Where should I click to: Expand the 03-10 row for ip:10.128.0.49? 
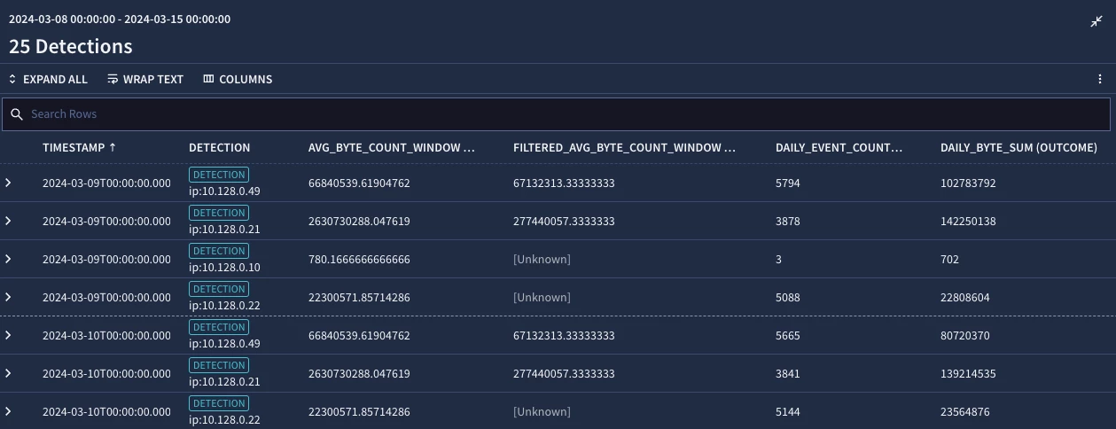pos(9,335)
